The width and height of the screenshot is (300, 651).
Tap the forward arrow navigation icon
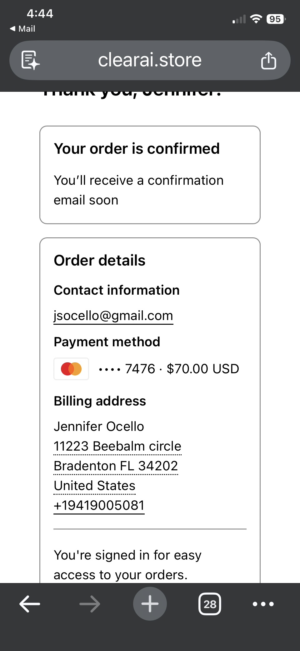90,604
